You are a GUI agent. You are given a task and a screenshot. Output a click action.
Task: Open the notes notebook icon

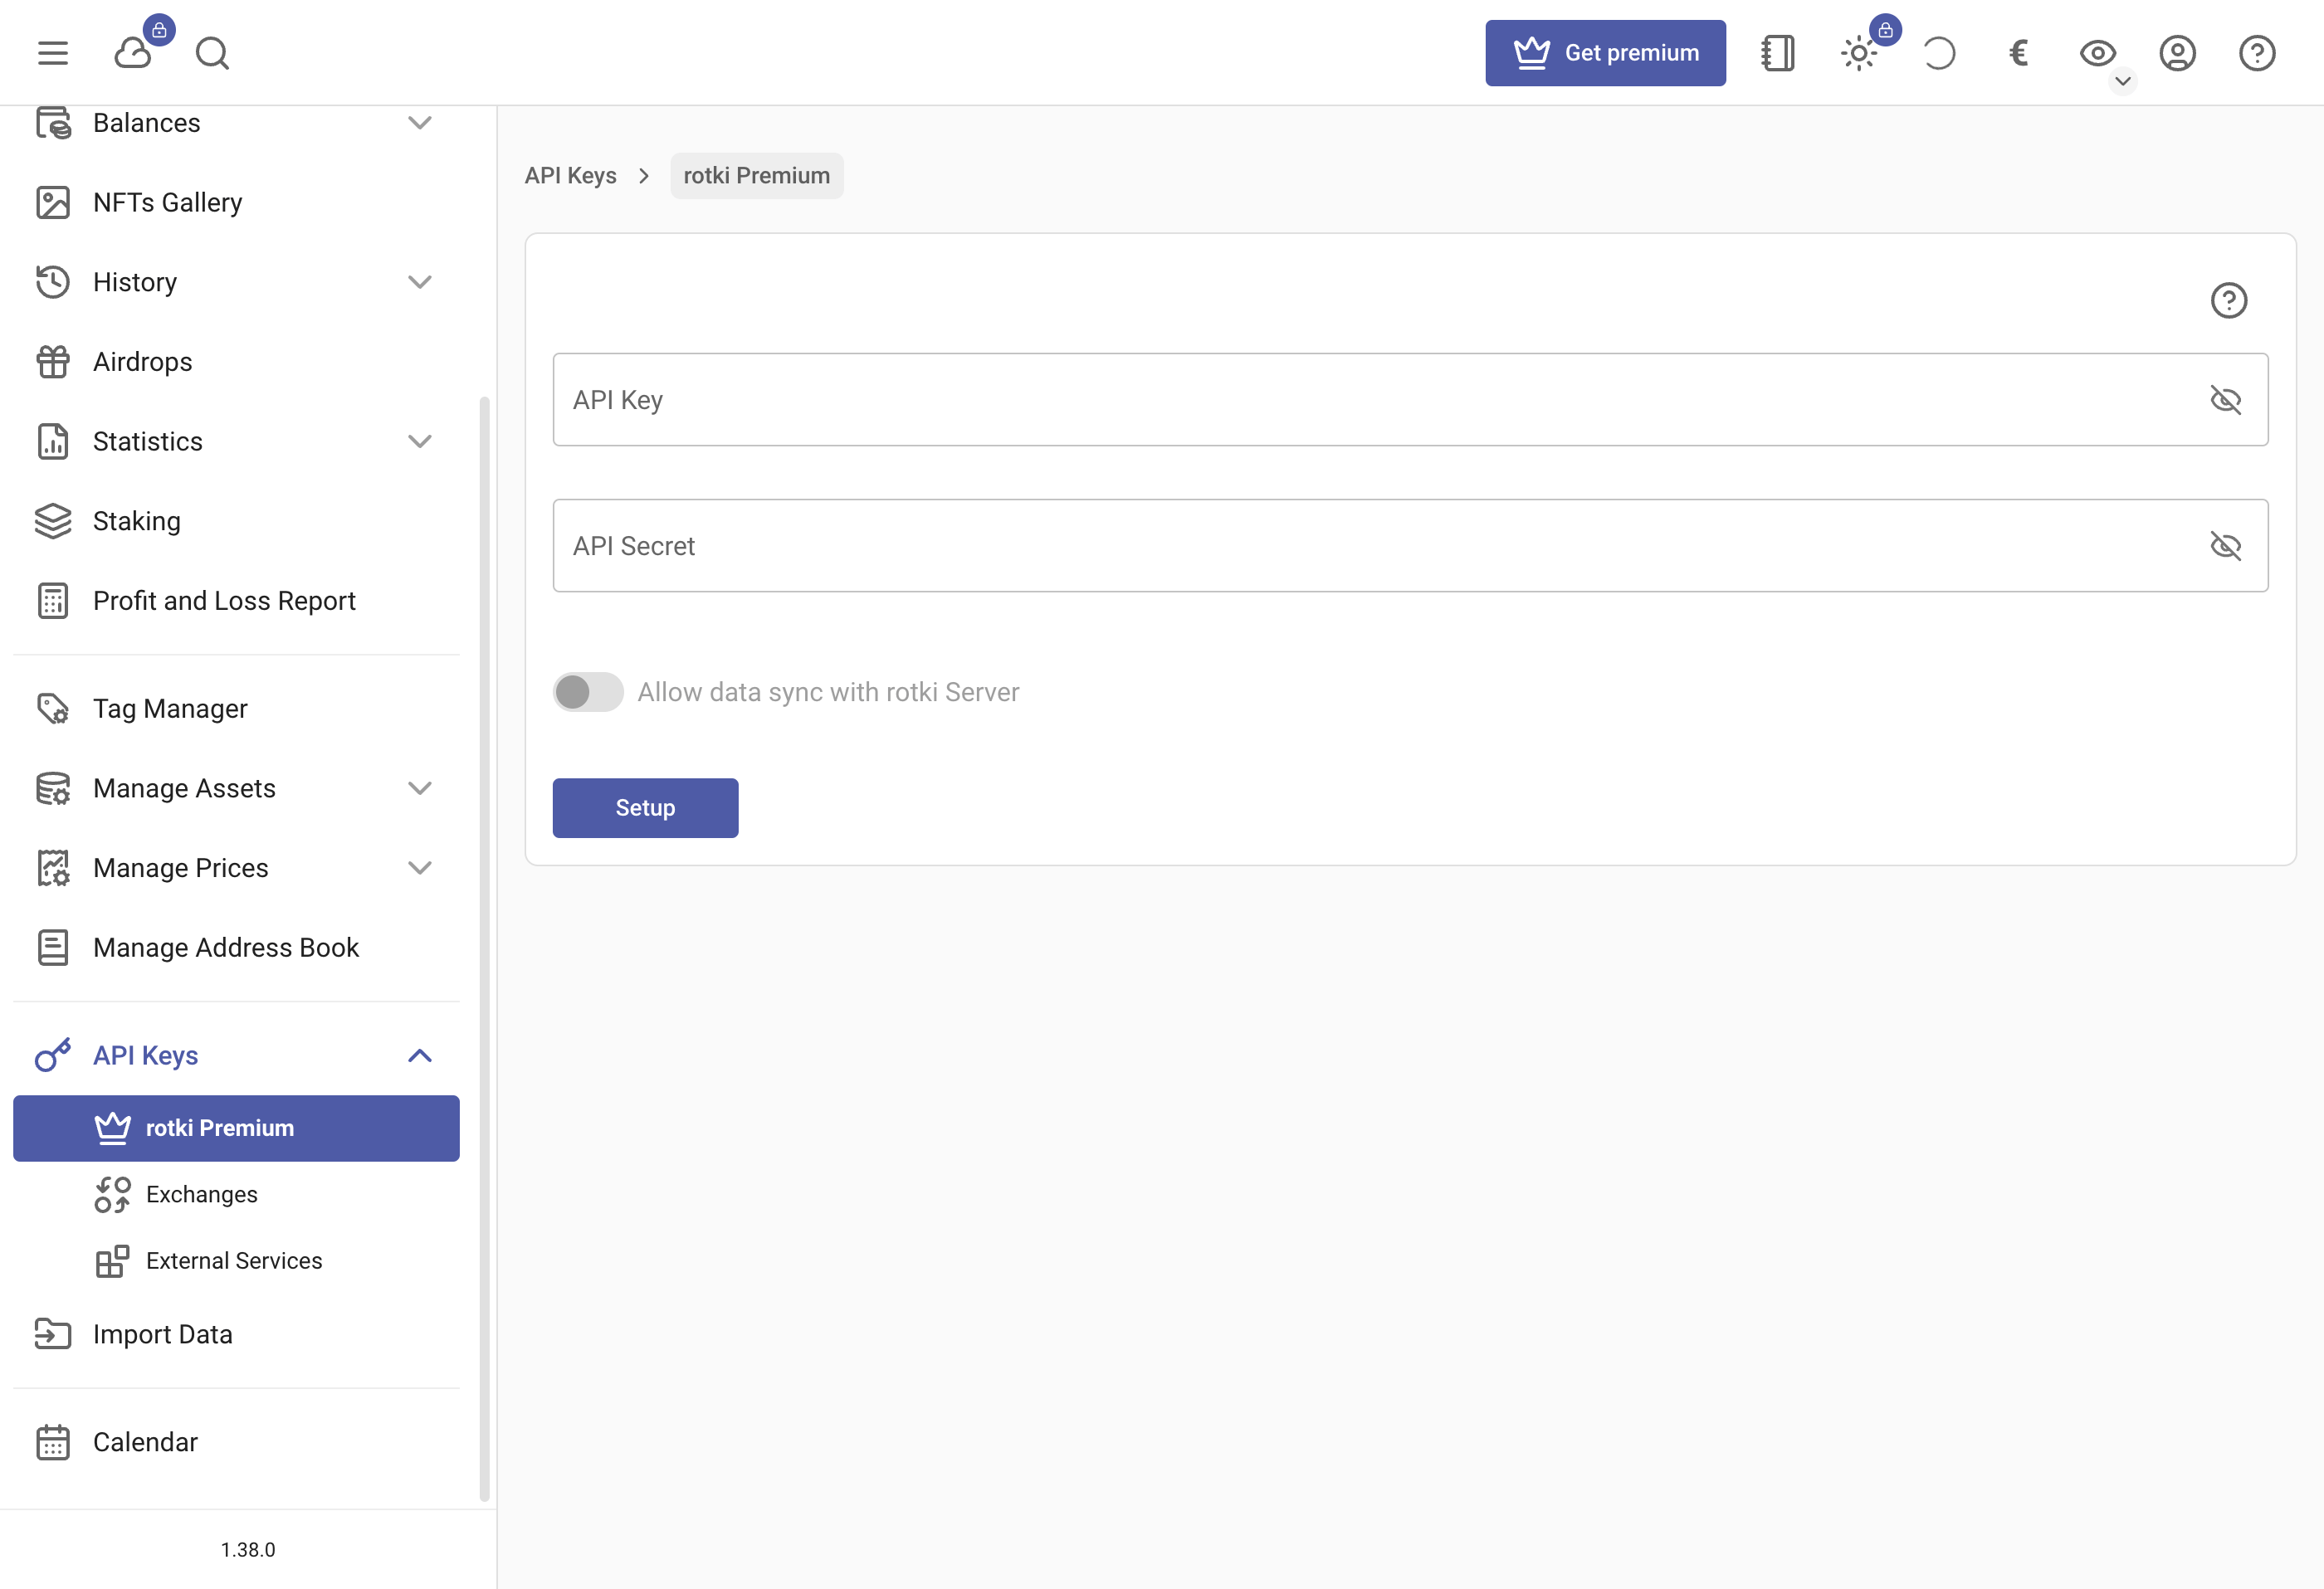(1778, 53)
